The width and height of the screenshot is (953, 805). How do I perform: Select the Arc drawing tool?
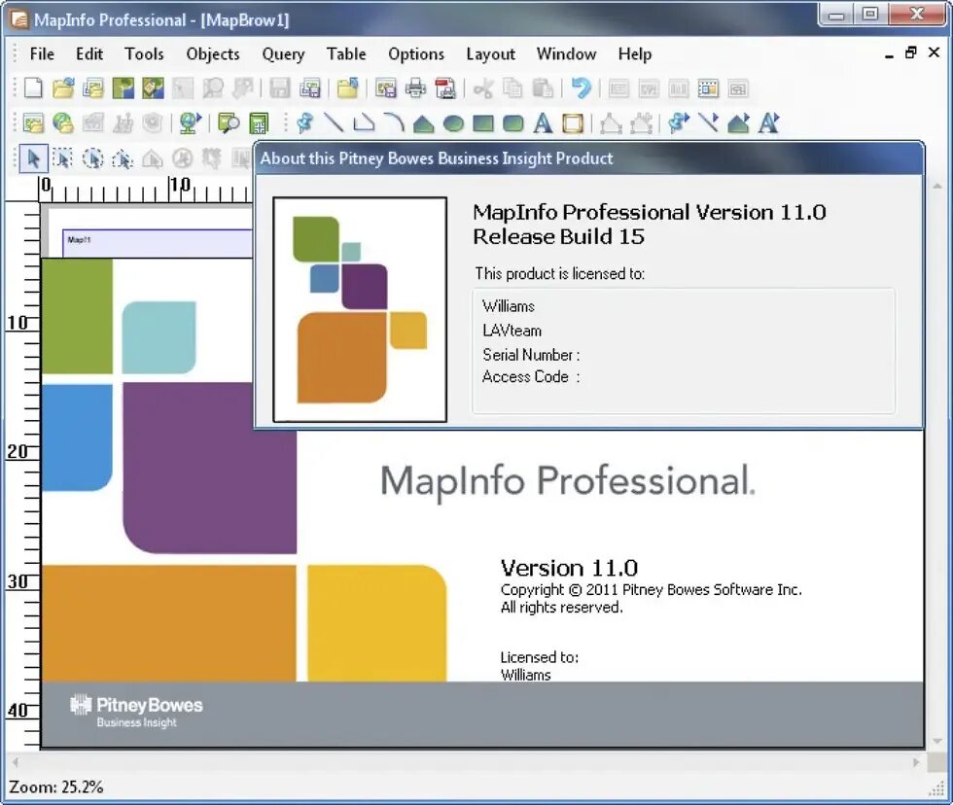(394, 122)
